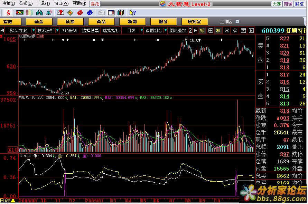Open the 窗口(W) menu
This screenshot has width=308, height=204.
click(61, 3)
